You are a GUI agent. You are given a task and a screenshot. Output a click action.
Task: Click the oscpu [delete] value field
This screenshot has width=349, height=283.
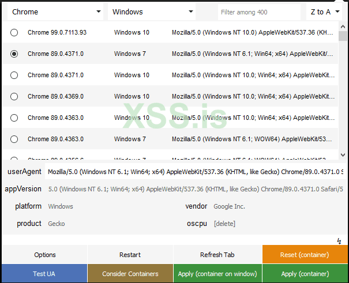pos(277,224)
